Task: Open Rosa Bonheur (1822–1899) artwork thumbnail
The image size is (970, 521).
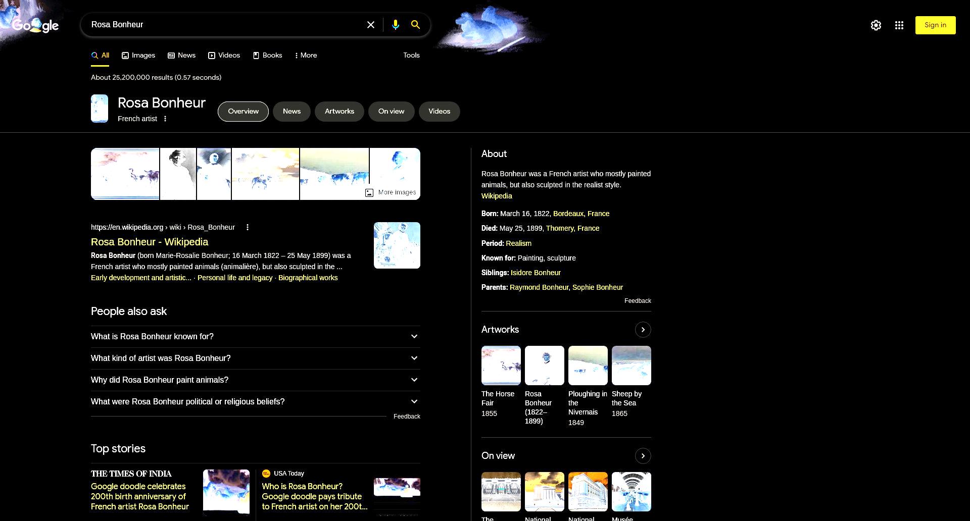Action: tap(545, 366)
